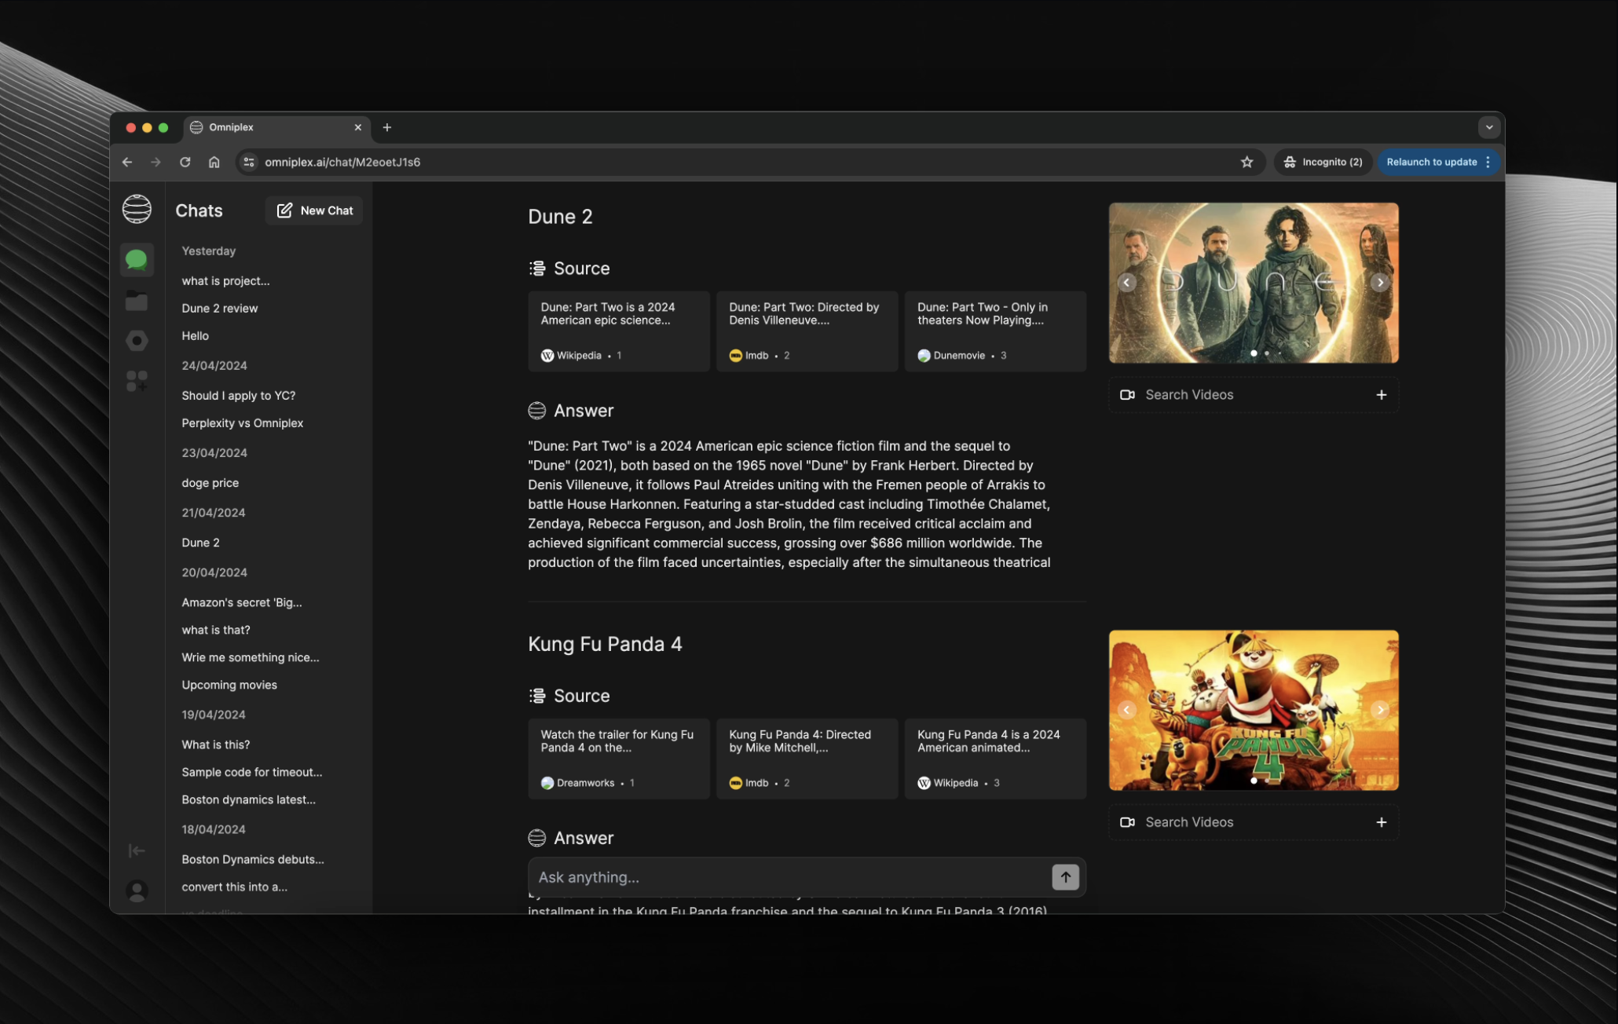1618x1024 pixels.
Task: Open the user profile avatar at sidebar bottom
Action: pos(137,891)
